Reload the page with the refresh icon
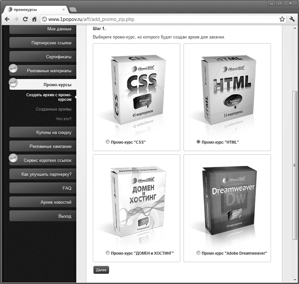 click(x=25, y=19)
